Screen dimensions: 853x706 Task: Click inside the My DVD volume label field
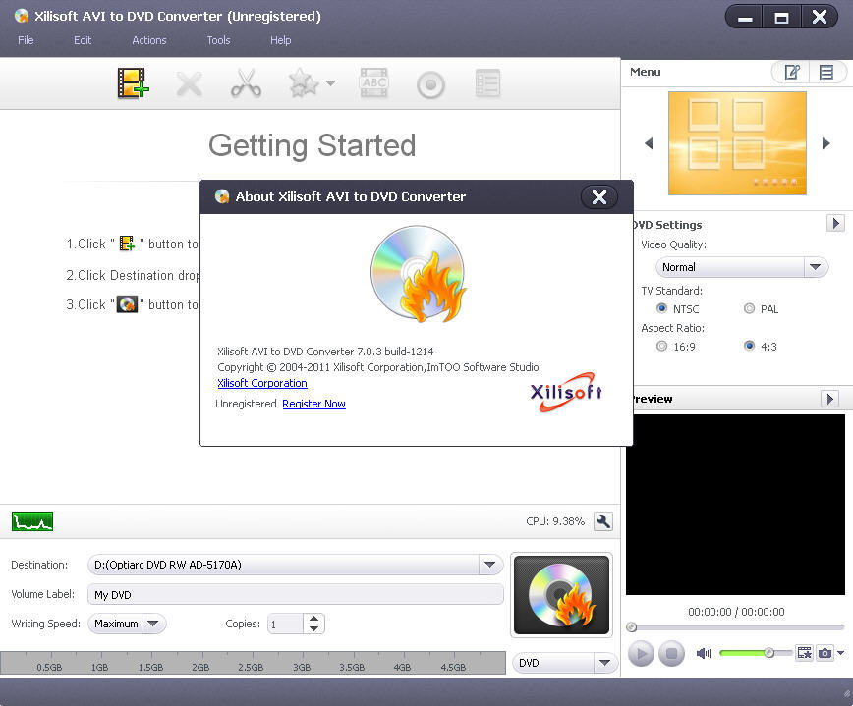(295, 594)
